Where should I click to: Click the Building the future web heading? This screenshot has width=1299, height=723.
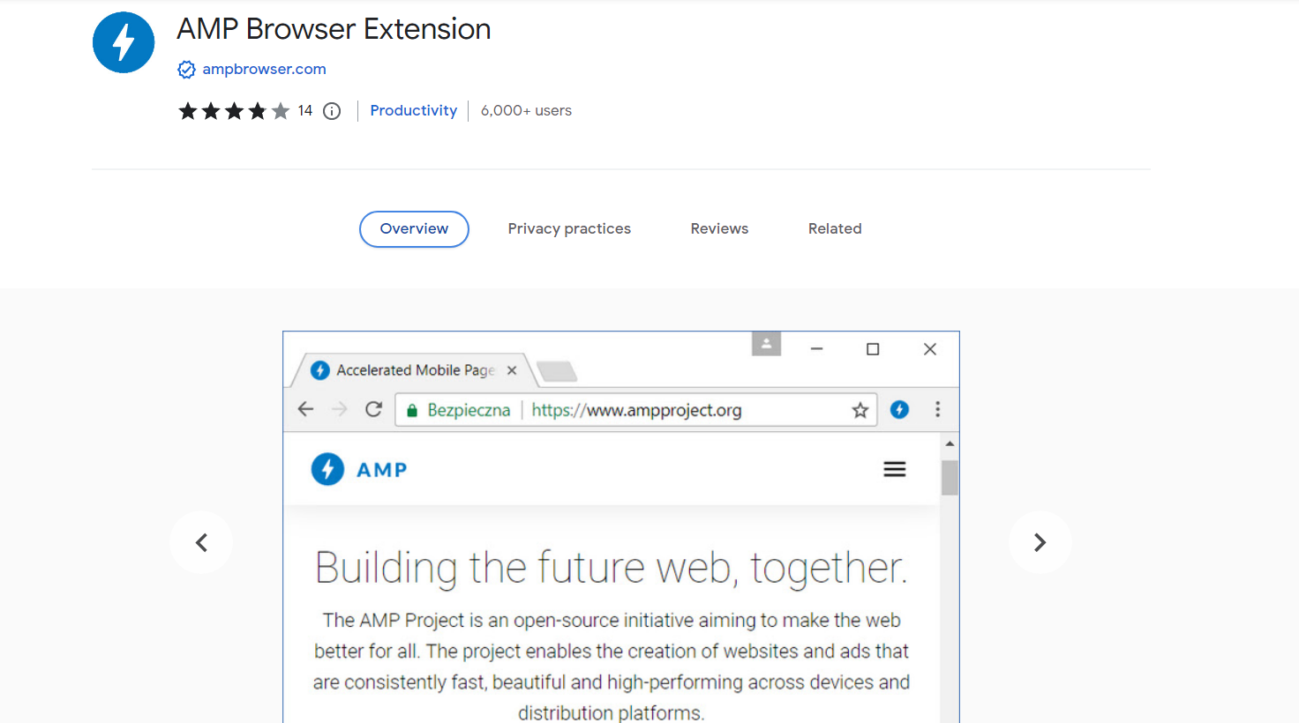click(x=612, y=568)
